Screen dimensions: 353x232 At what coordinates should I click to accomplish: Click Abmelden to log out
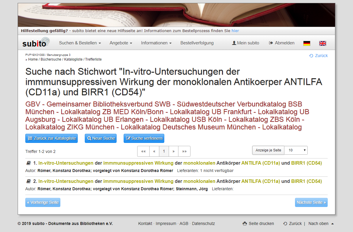(282, 43)
